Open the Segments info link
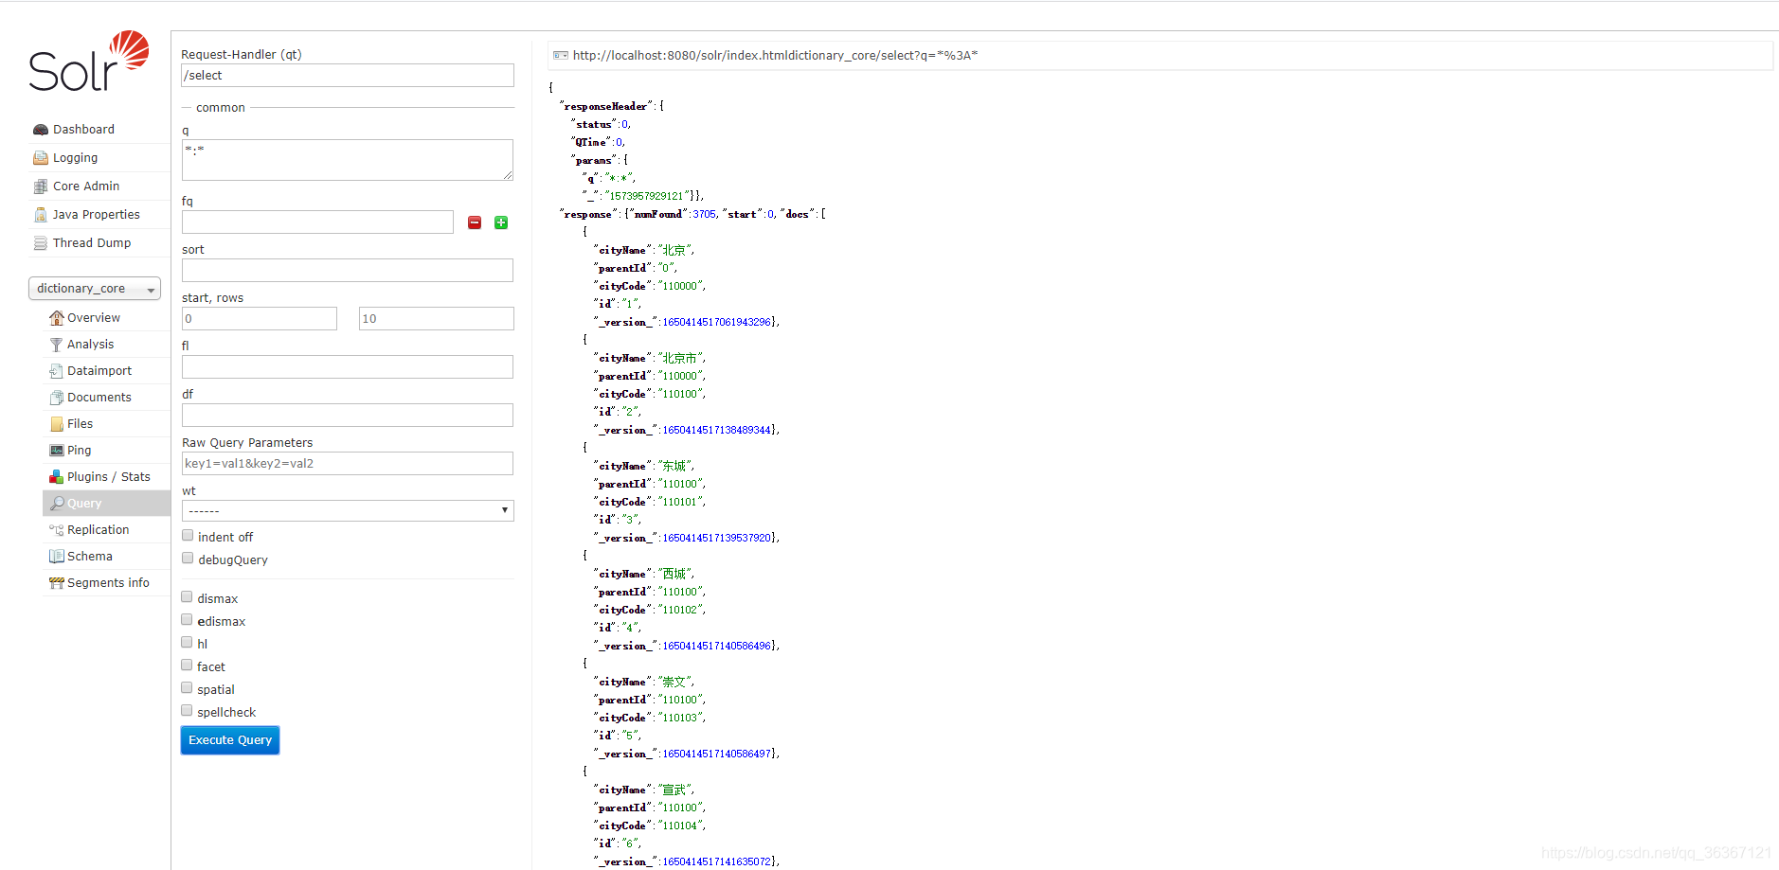 pyautogui.click(x=108, y=583)
